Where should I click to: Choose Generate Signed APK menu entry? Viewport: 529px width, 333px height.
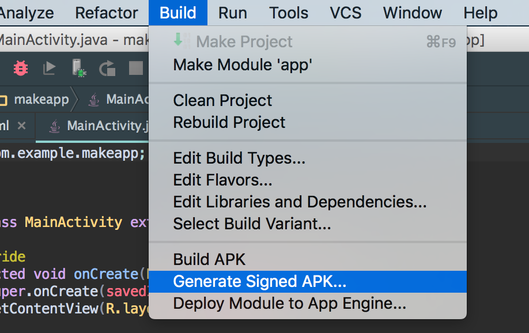click(260, 282)
